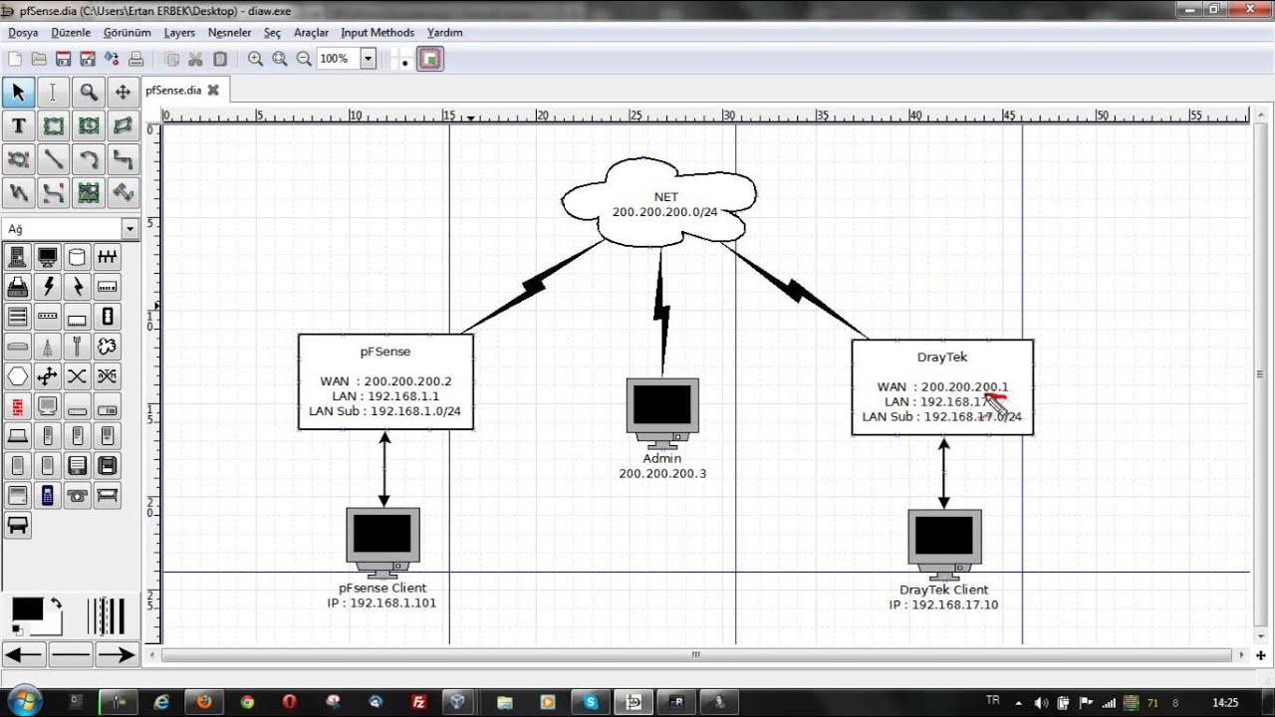
Task: Click the Windows Start button
Action: (x=24, y=701)
